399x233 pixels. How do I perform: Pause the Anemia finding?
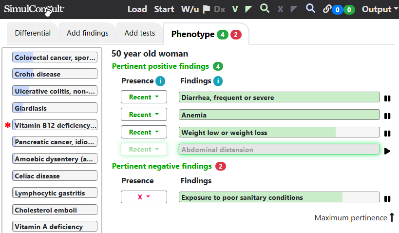tap(387, 116)
